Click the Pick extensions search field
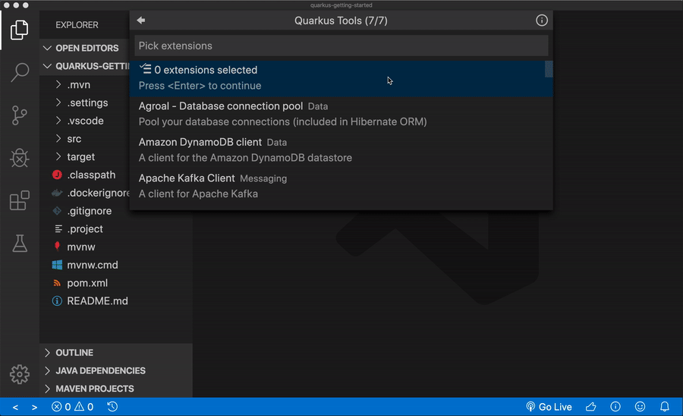 [x=341, y=46]
